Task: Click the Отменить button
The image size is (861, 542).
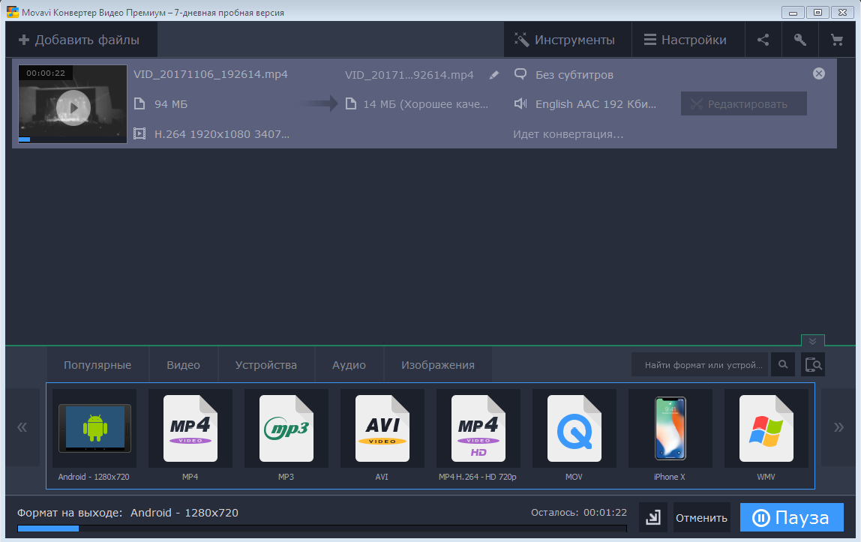Action: 701,518
